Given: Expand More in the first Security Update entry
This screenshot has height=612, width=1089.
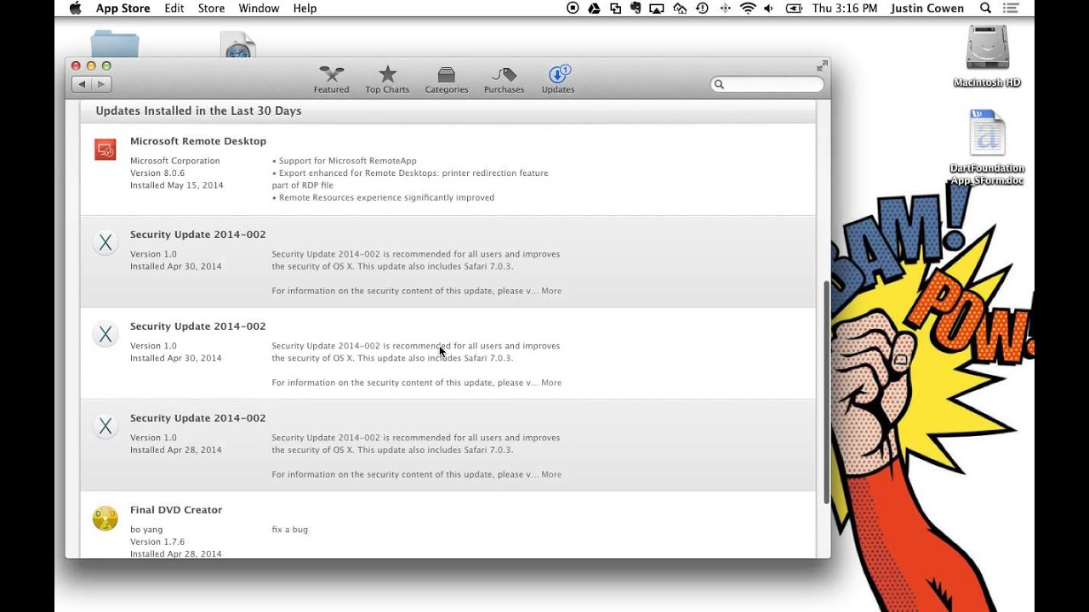Looking at the screenshot, I should 551,291.
